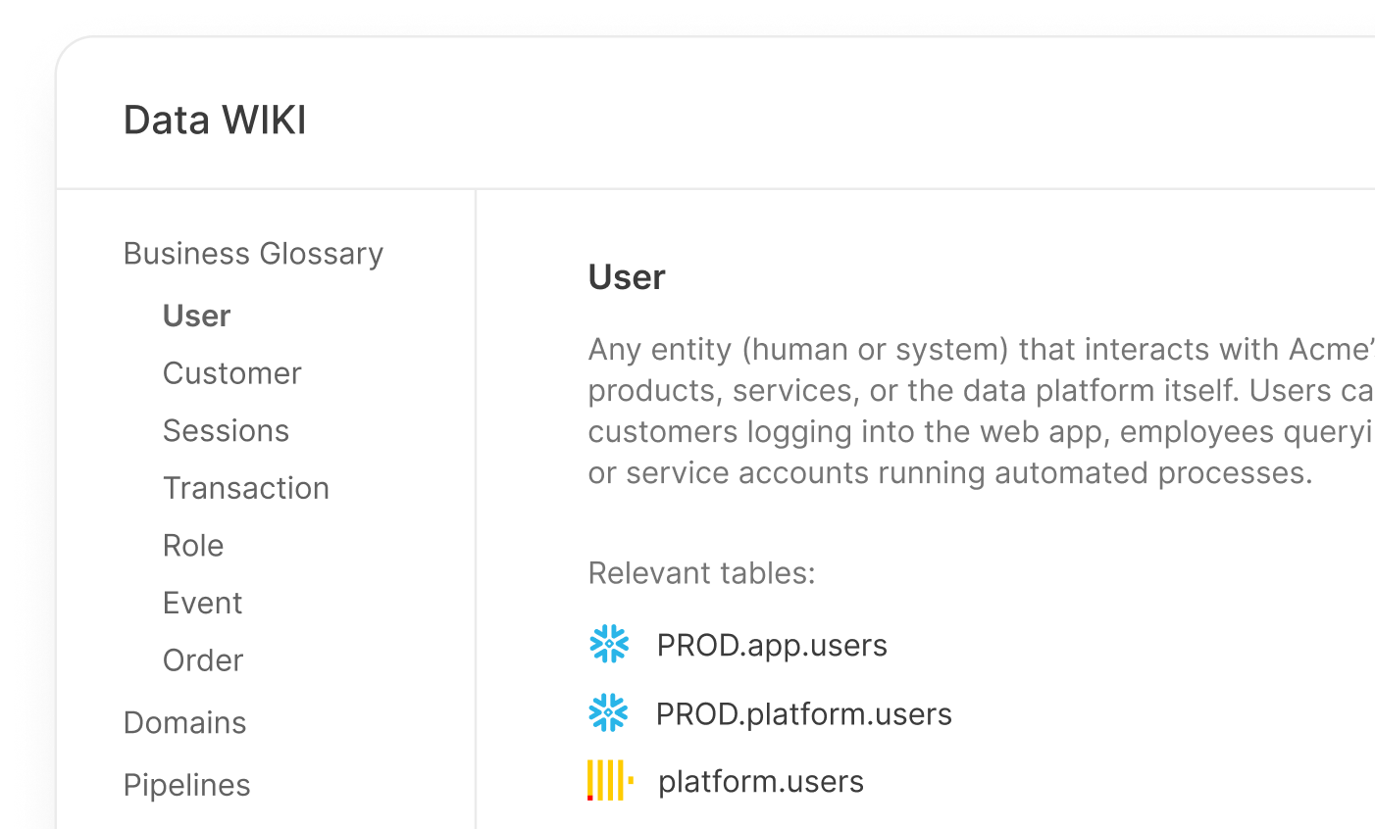
Task: Click the "Relevant tables:" label
Action: pyautogui.click(x=701, y=573)
